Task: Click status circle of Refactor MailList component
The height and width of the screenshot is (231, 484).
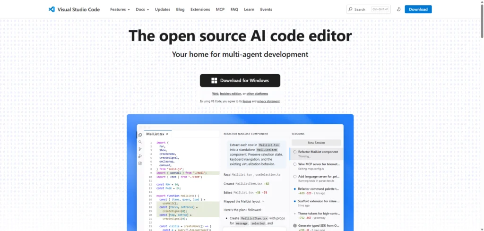Action: [295, 152]
